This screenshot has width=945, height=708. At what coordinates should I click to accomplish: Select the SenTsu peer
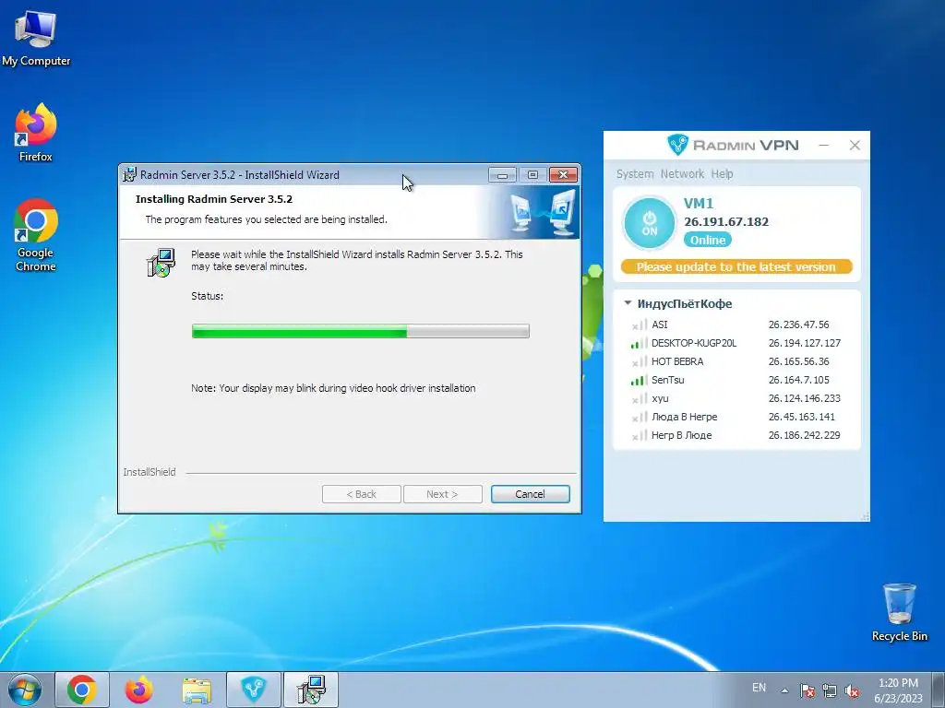(x=736, y=380)
